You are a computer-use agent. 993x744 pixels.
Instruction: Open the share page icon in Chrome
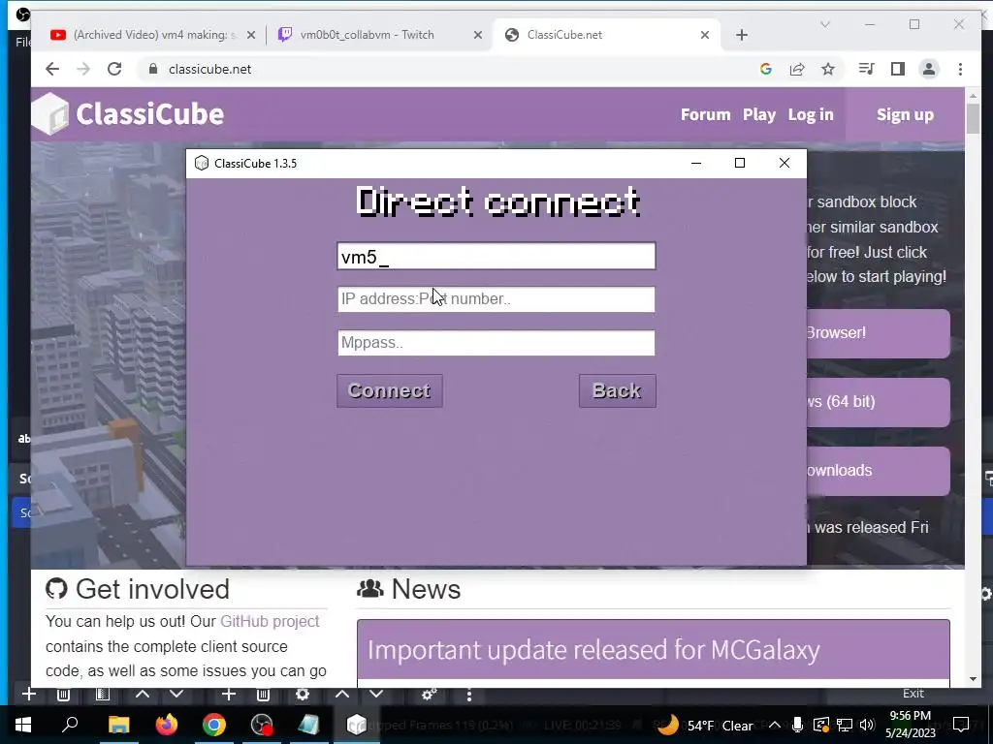(797, 69)
